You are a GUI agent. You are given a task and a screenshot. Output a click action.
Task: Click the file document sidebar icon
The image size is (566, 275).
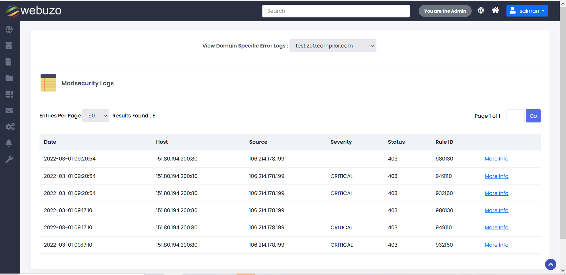pos(9,62)
